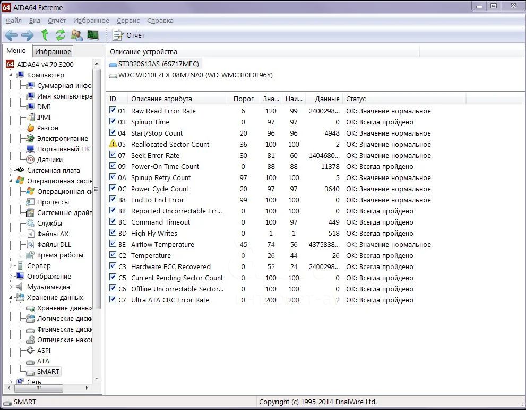Open the users management toolbar icon
Viewport: 526px width, 410px height.
coord(76,35)
